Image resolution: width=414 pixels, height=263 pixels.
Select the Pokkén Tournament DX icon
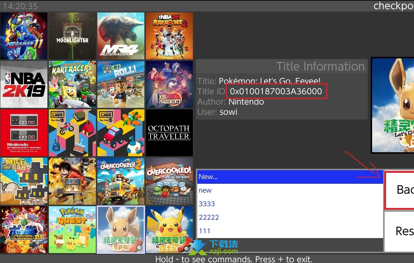24,230
